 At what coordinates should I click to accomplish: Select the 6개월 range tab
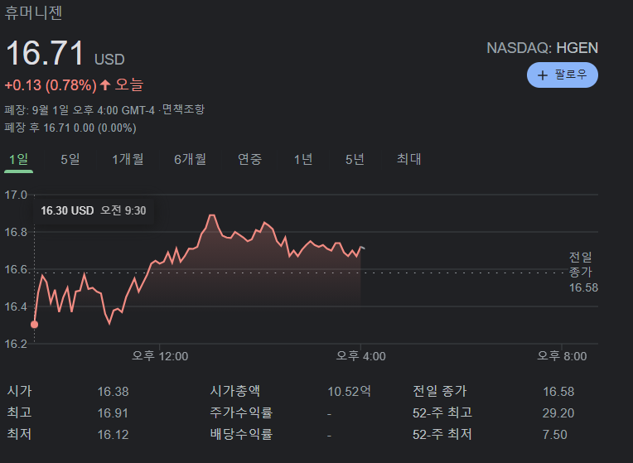point(190,160)
